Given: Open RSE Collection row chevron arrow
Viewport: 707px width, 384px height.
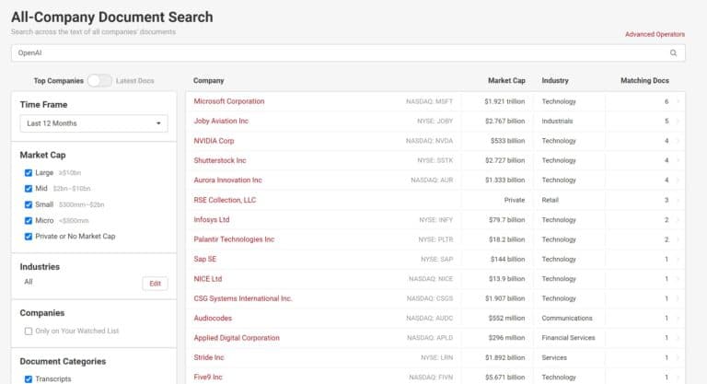Looking at the screenshot, I should click(678, 200).
